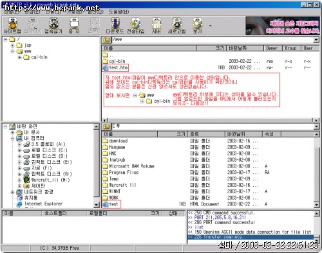The width and height of the screenshot is (322, 253).
Task: Click the log panel scrollbar up arrow
Action: pos(316,213)
